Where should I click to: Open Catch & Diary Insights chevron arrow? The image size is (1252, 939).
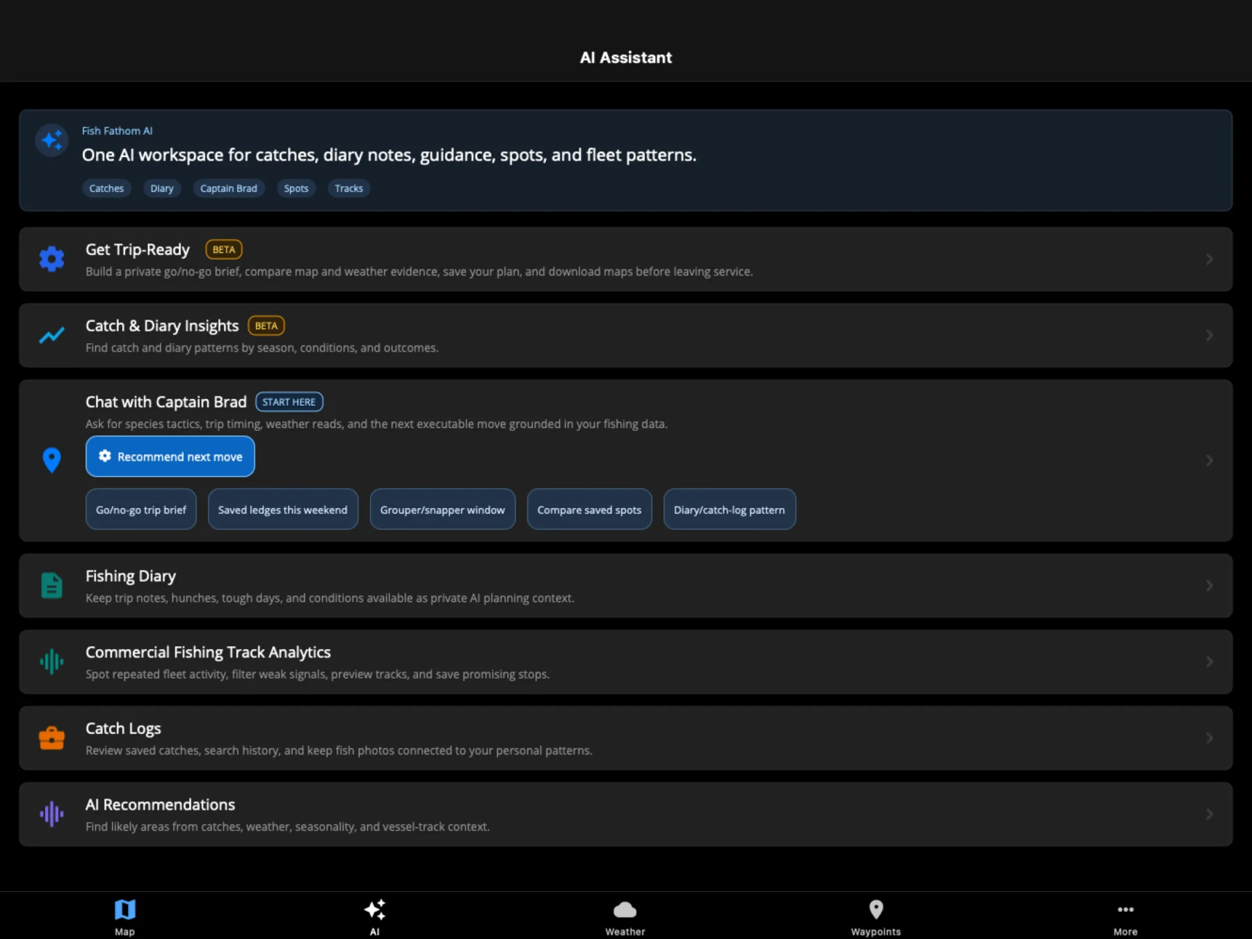pos(1210,335)
